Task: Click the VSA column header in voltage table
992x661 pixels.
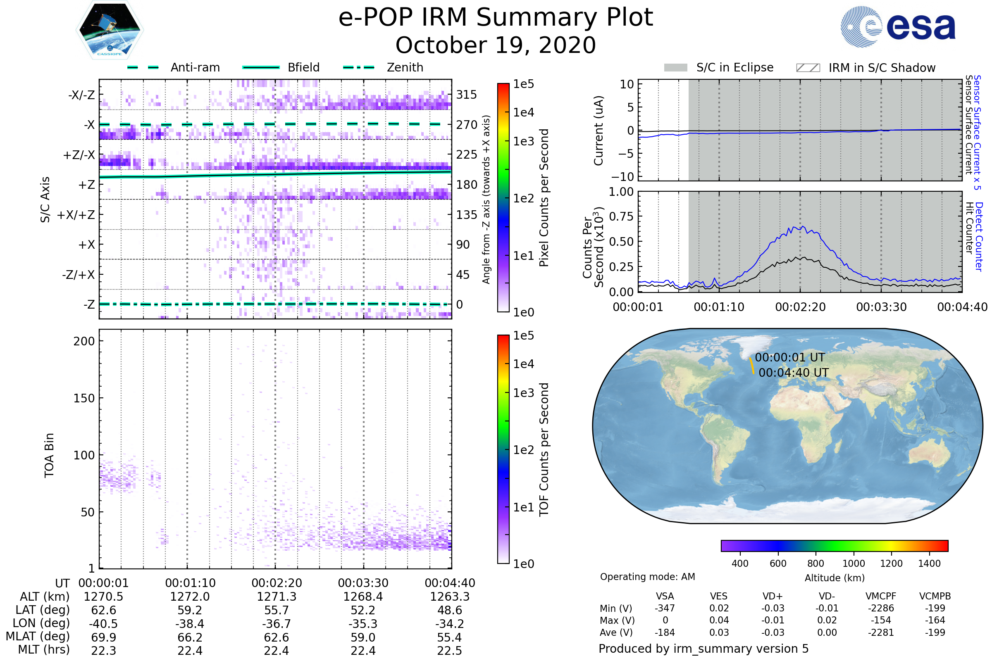Action: pos(665,596)
